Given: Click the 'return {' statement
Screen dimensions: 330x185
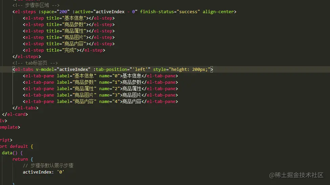Looking at the screenshot, I should pos(23,159).
